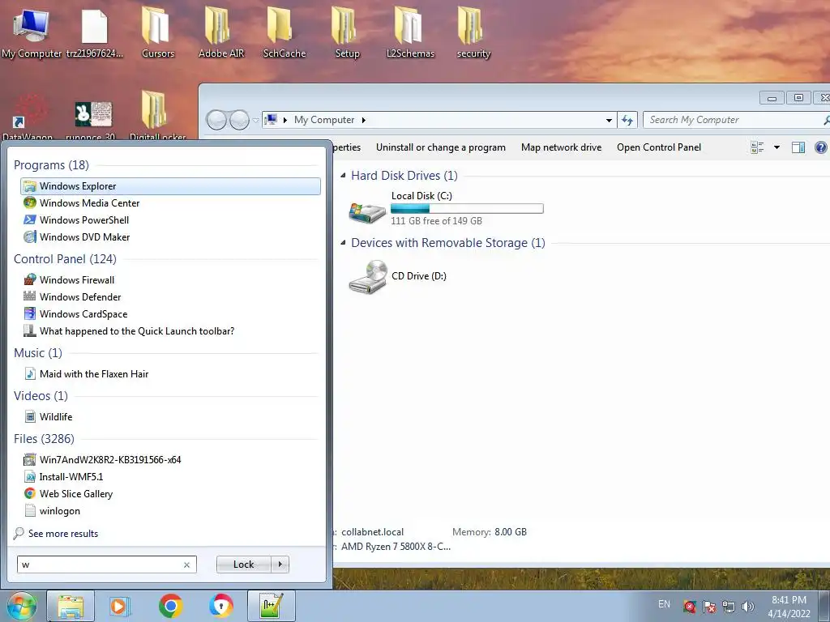Click the Back arrow in Explorer window
Viewport: 830px width, 622px height.
[216, 121]
